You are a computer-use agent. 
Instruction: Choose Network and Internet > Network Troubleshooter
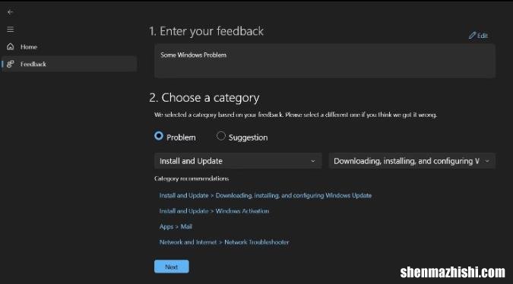[x=224, y=242]
